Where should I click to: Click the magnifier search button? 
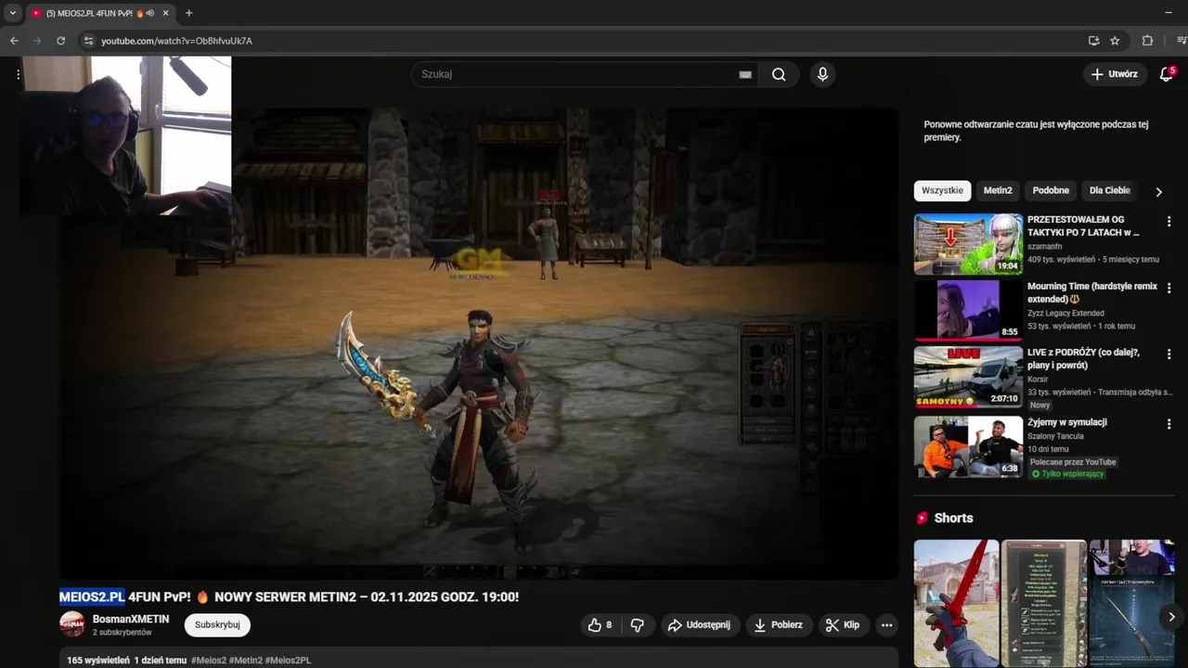point(779,74)
